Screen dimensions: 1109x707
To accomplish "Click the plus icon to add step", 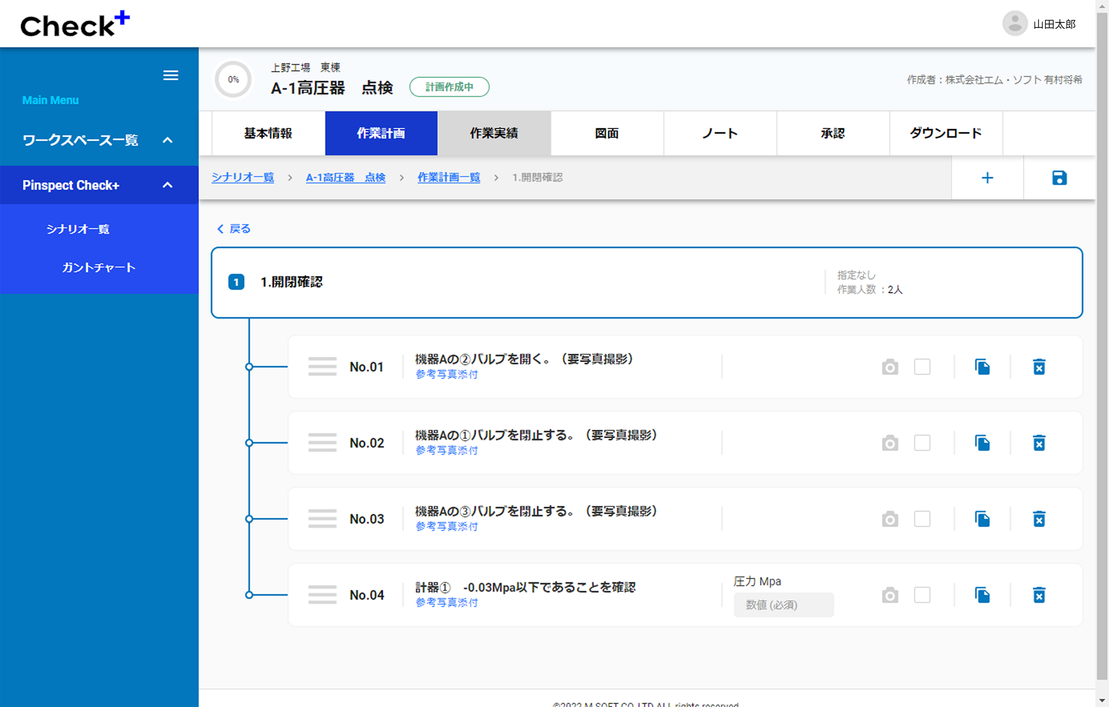I will pos(987,178).
